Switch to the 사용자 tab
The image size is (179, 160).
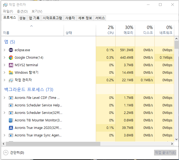tap(70, 18)
